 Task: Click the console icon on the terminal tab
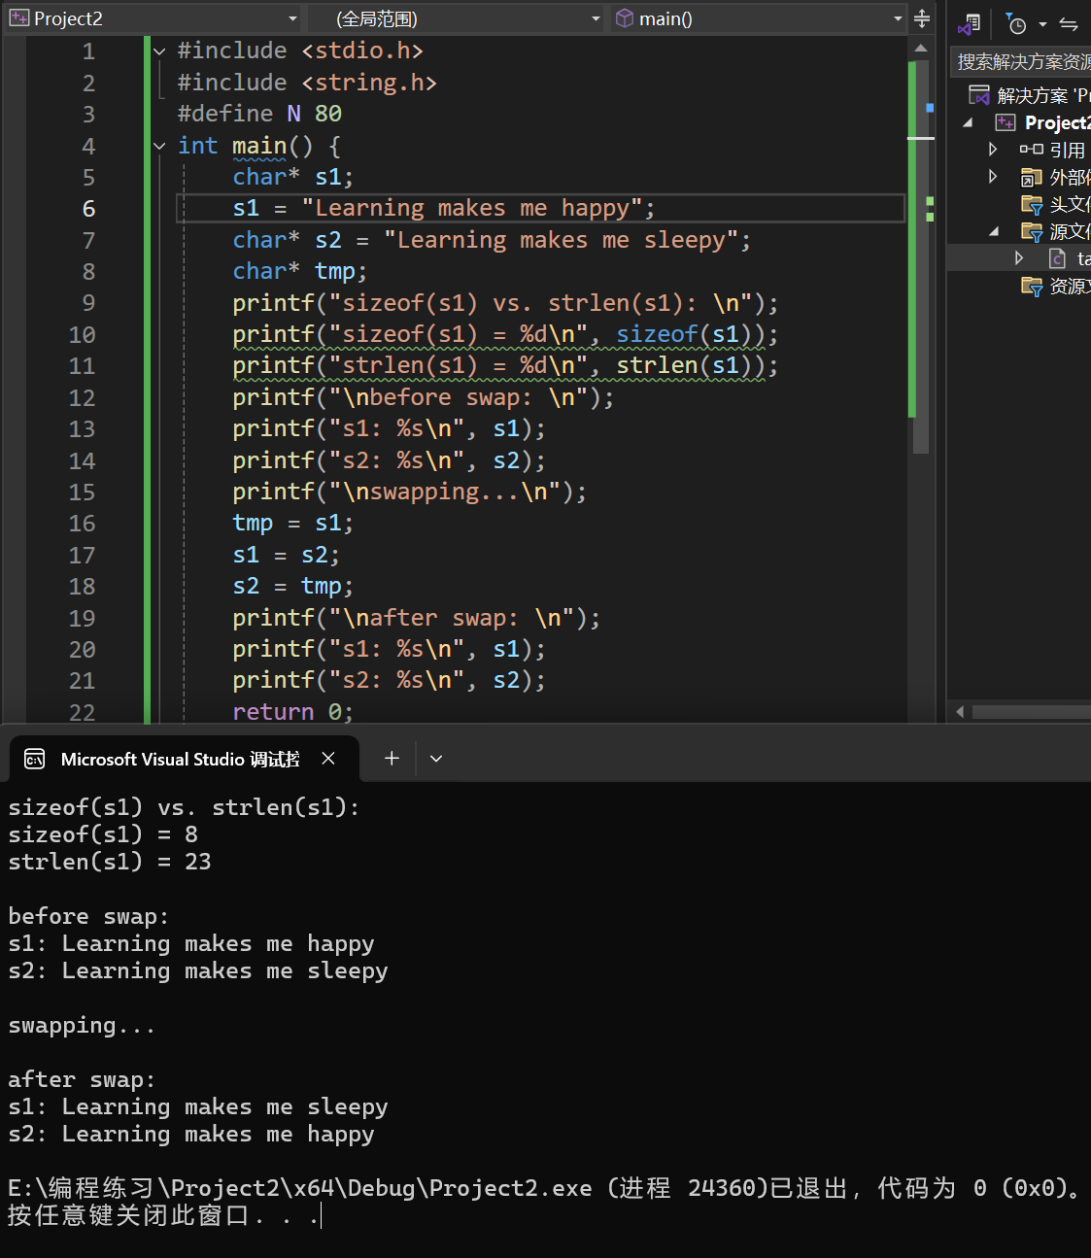tap(35, 759)
